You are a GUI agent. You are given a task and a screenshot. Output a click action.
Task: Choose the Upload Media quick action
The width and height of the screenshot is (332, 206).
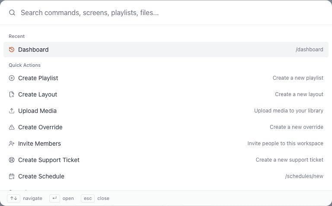(x=166, y=111)
